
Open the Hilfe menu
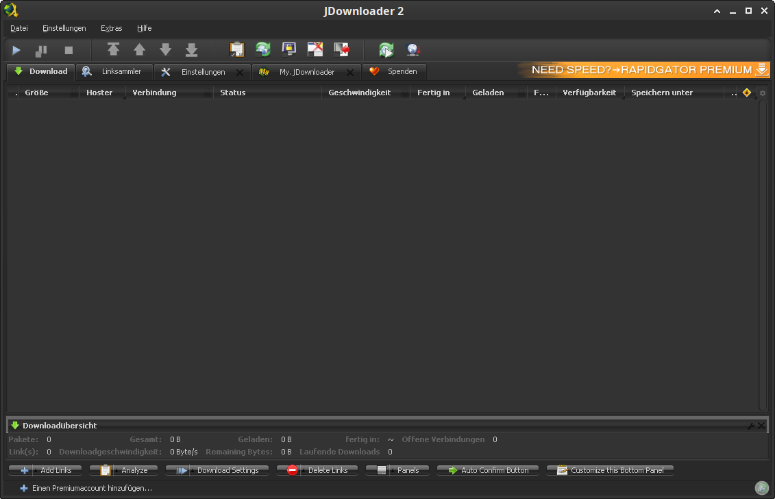click(145, 28)
